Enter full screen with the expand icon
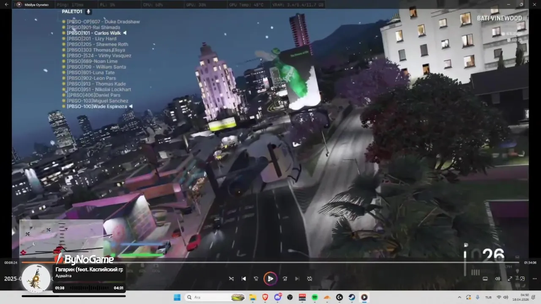Image resolution: width=541 pixels, height=304 pixels. pos(510,279)
